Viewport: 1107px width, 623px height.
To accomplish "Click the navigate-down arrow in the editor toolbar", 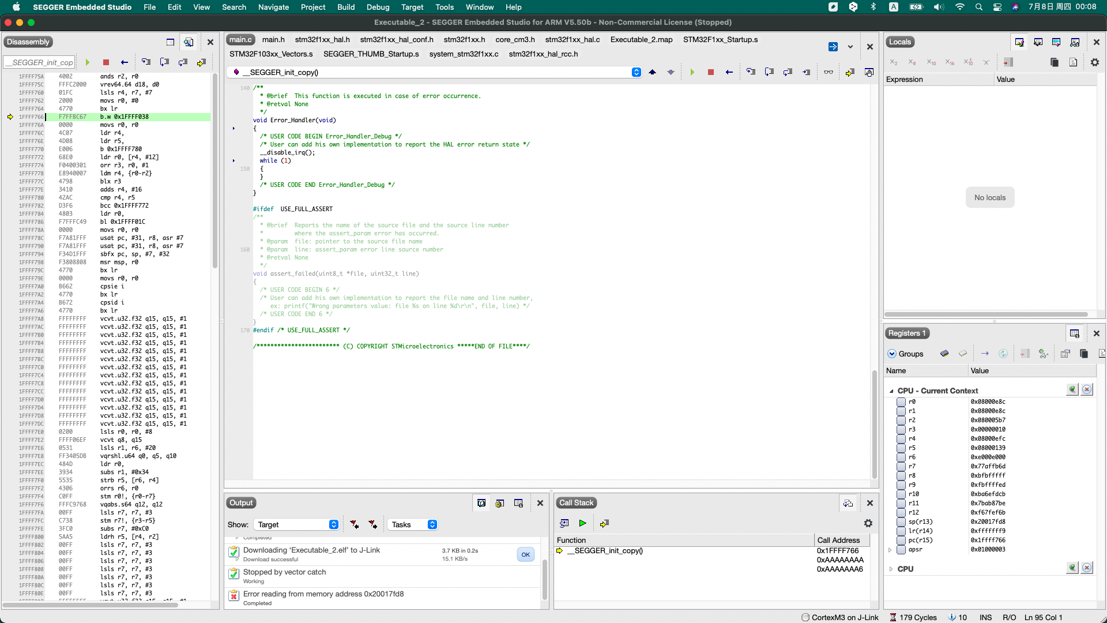I will coord(671,72).
